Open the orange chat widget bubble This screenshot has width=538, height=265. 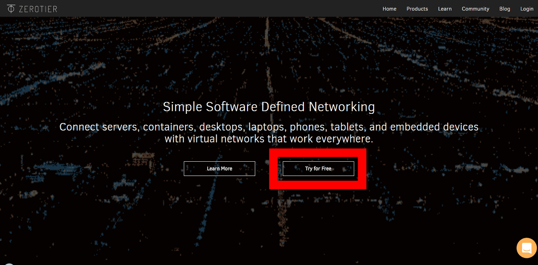click(x=527, y=248)
